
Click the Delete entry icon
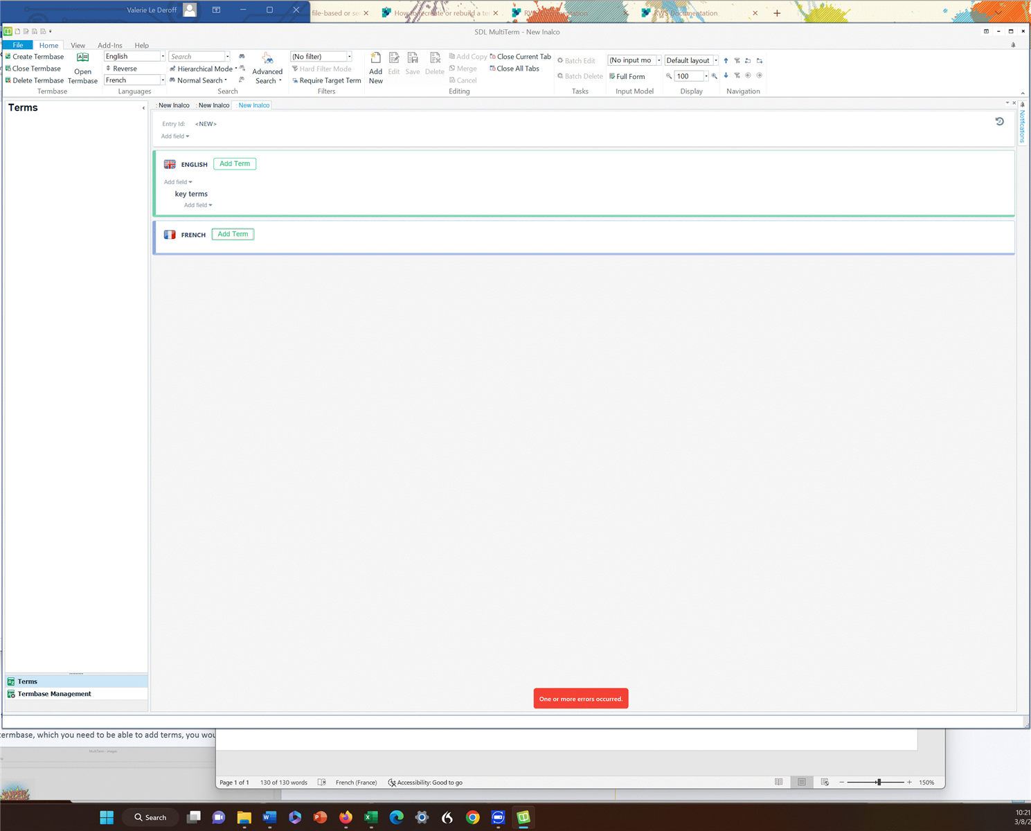coord(435,64)
